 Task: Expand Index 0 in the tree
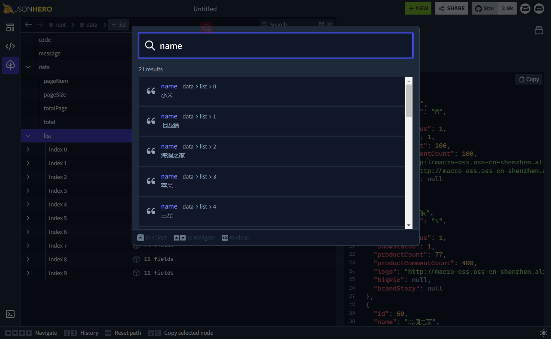click(28, 149)
